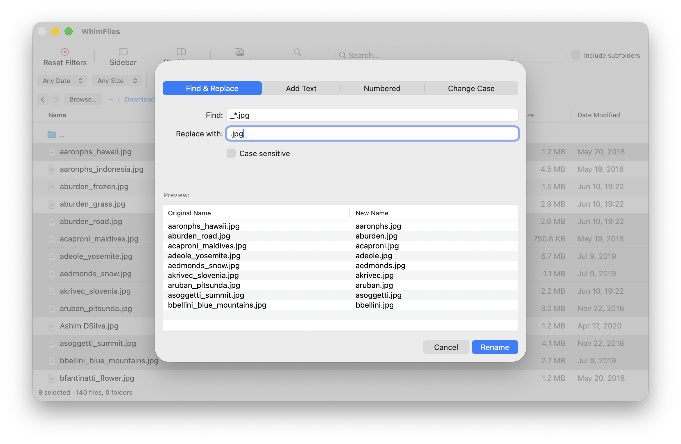The width and height of the screenshot is (681, 444).
Task: Click preview new name akrivec.jpg
Action: (x=375, y=275)
